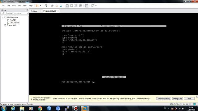This screenshot has height=111, width=198.
Task: Collapse the My Computer tree node
Action: point(2,18)
